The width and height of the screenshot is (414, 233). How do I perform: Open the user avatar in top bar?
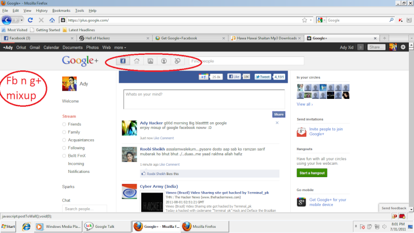[x=393, y=47]
